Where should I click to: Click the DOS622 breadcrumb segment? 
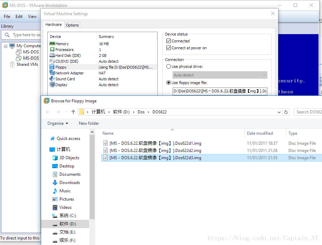coord(159,112)
